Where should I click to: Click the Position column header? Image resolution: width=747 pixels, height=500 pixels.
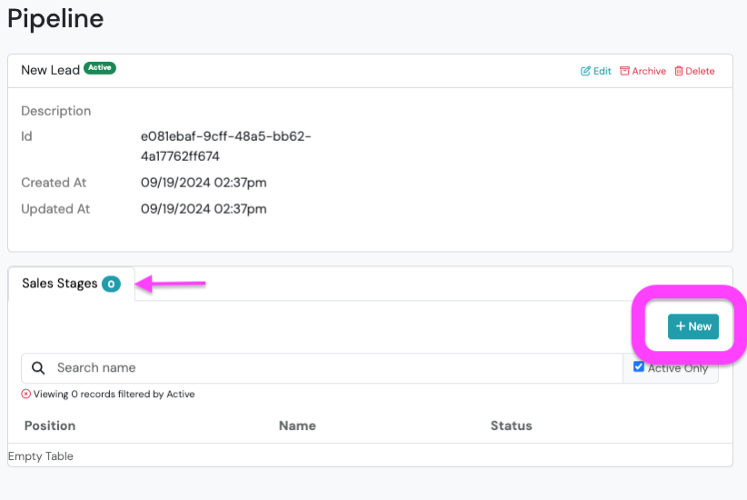pyautogui.click(x=50, y=425)
